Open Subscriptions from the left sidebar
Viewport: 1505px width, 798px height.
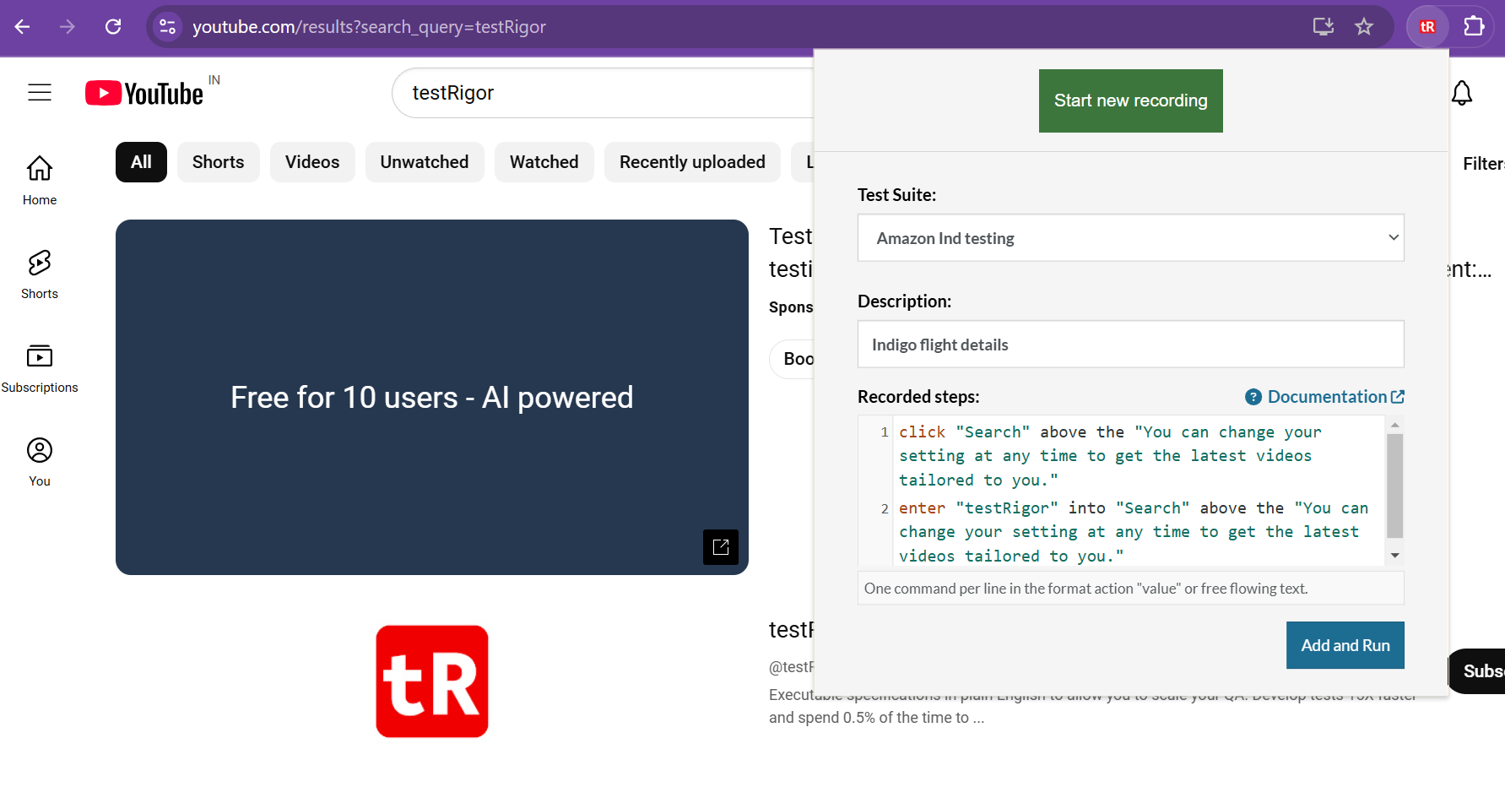coord(40,367)
